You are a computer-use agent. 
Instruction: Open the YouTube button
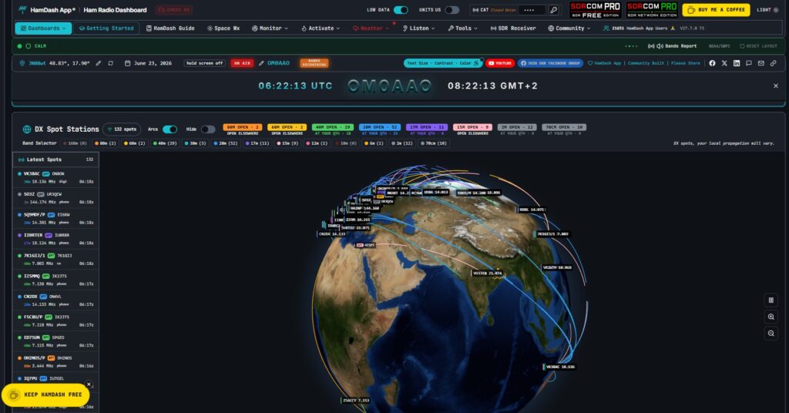tap(499, 63)
